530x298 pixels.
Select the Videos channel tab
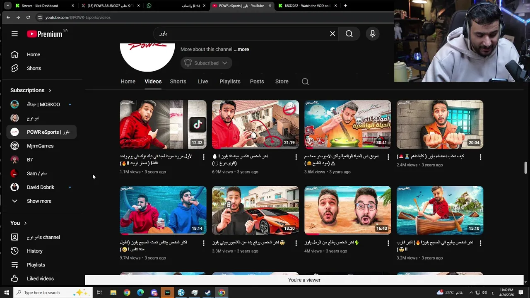click(x=153, y=82)
